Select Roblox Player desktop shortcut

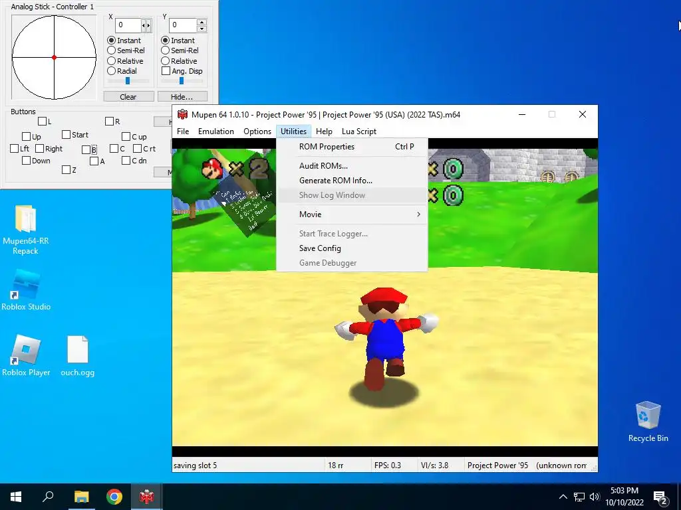pyautogui.click(x=26, y=356)
